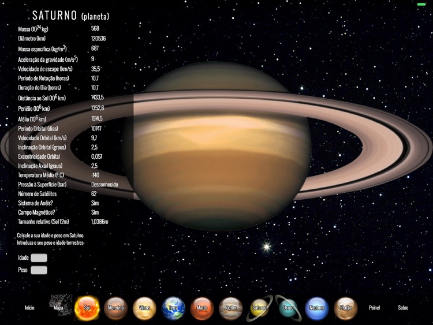Click the Aceleração da gravidade label
The height and width of the screenshot is (325, 433).
[x=48, y=59]
